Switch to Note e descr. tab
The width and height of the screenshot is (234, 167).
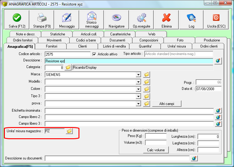[x=26, y=34]
